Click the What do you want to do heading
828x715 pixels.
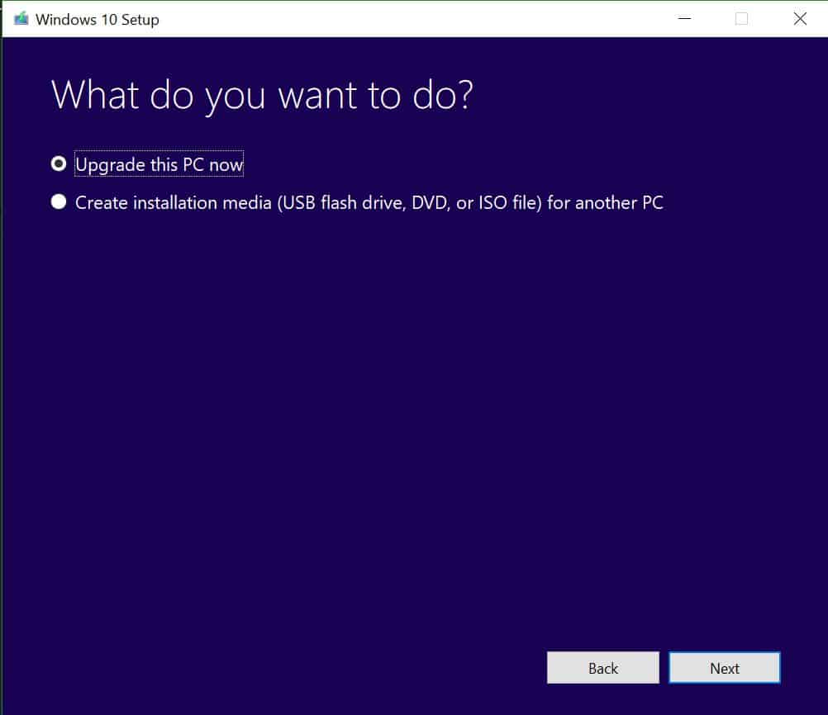point(262,94)
